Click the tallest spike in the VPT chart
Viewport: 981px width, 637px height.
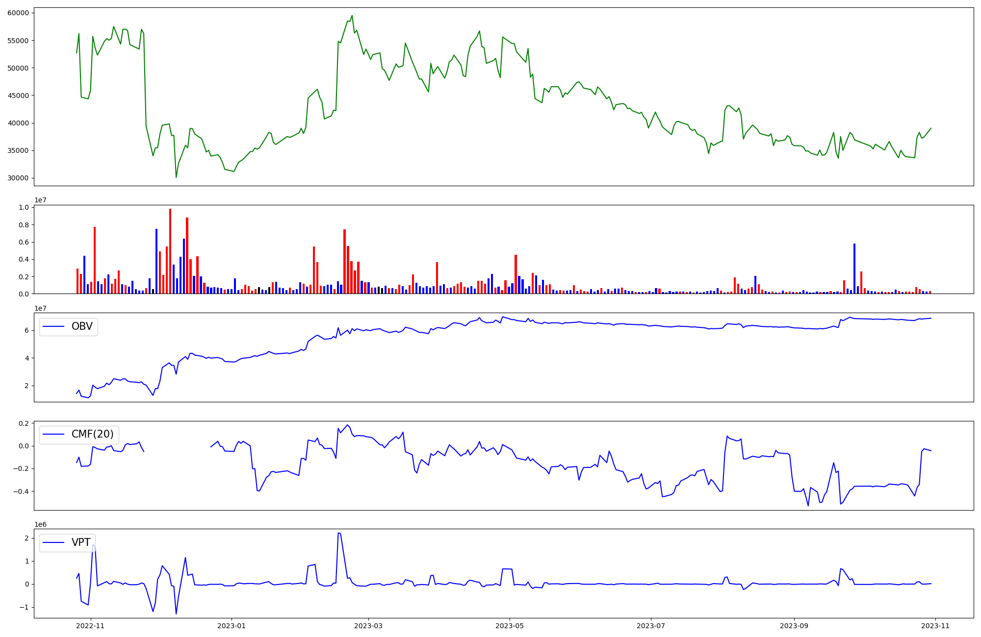pos(339,533)
